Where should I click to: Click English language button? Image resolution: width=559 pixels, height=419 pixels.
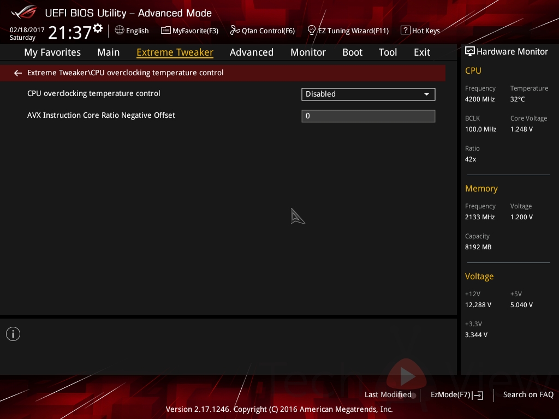[132, 31]
